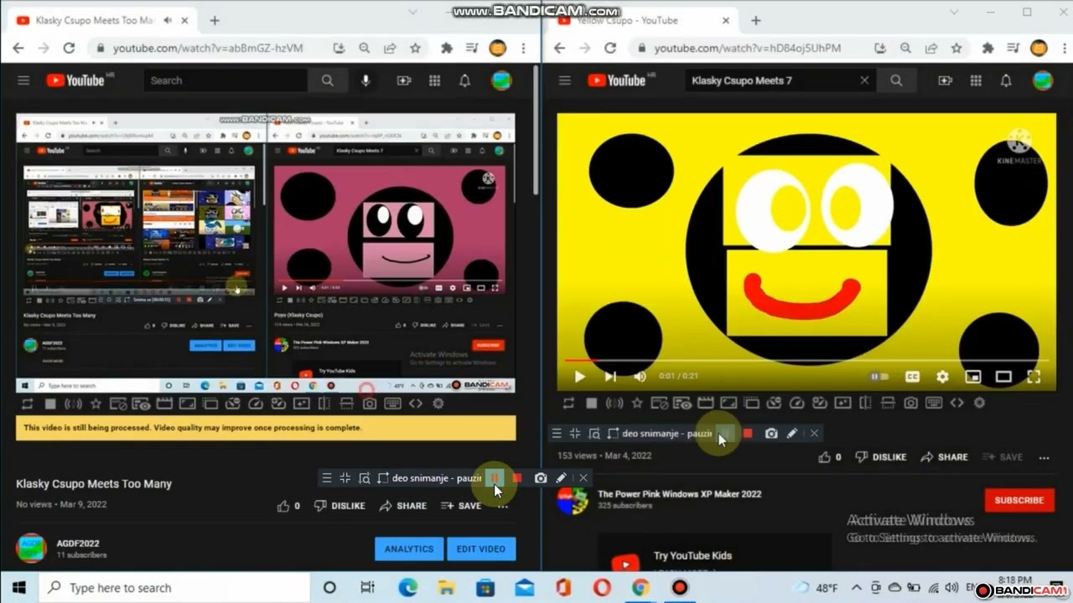Open a new tab in left Chrome window
The image size is (1073, 603).
215,20
